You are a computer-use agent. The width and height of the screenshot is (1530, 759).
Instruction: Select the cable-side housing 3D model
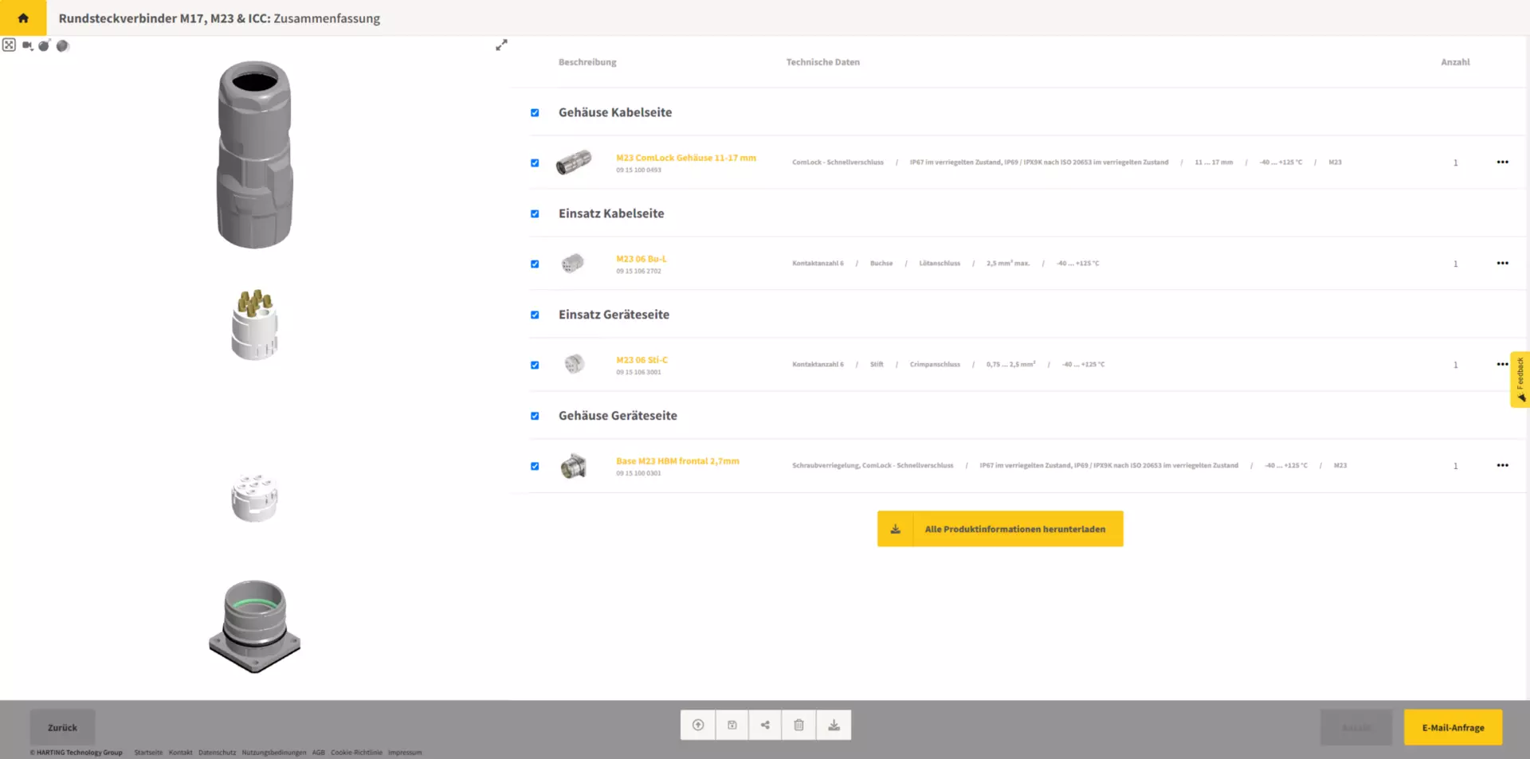point(255,155)
